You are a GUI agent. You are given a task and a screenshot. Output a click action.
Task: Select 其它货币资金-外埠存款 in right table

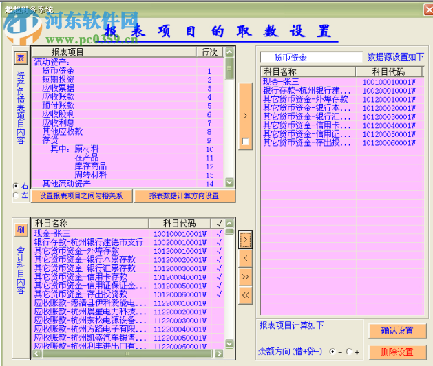pyautogui.click(x=306, y=99)
